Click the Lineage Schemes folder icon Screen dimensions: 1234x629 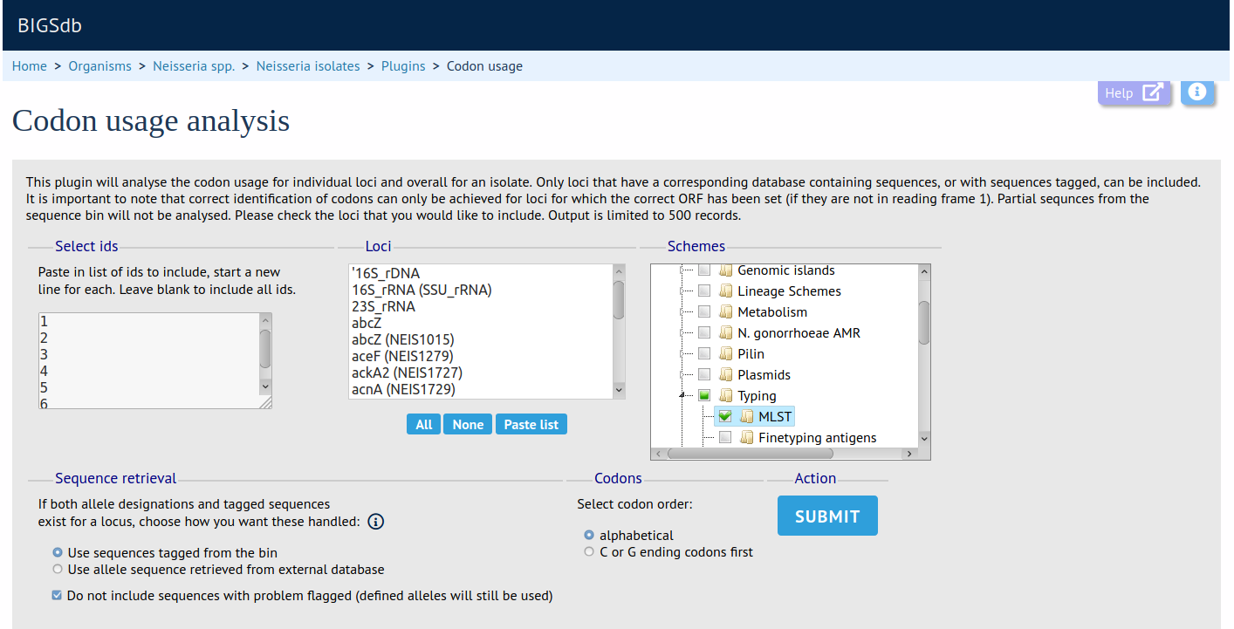click(x=724, y=291)
